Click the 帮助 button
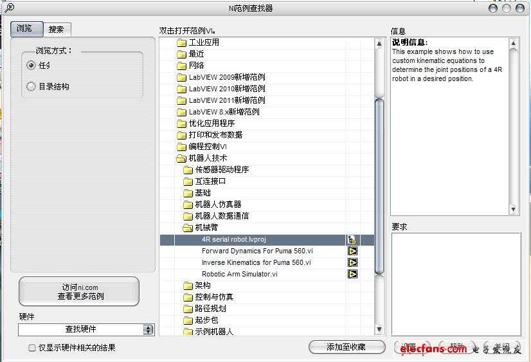 456,347
